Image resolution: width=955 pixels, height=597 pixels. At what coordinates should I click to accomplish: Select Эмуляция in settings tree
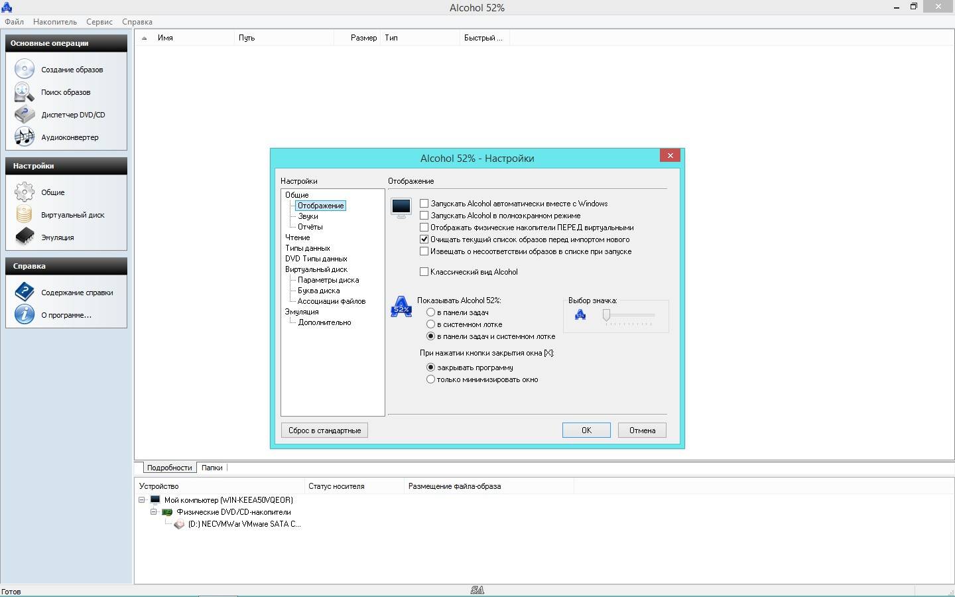(302, 311)
